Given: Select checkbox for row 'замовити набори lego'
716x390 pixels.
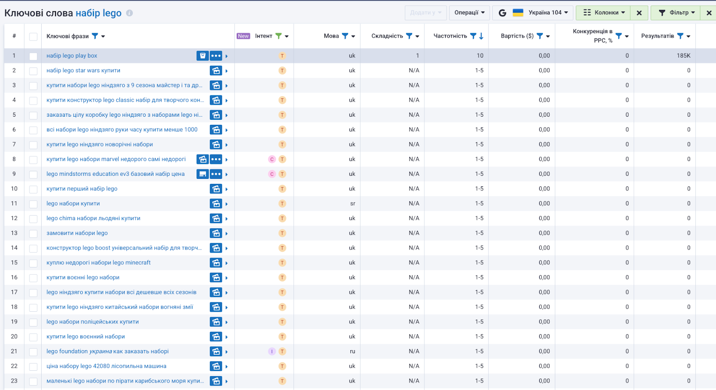Looking at the screenshot, I should pyautogui.click(x=33, y=233).
